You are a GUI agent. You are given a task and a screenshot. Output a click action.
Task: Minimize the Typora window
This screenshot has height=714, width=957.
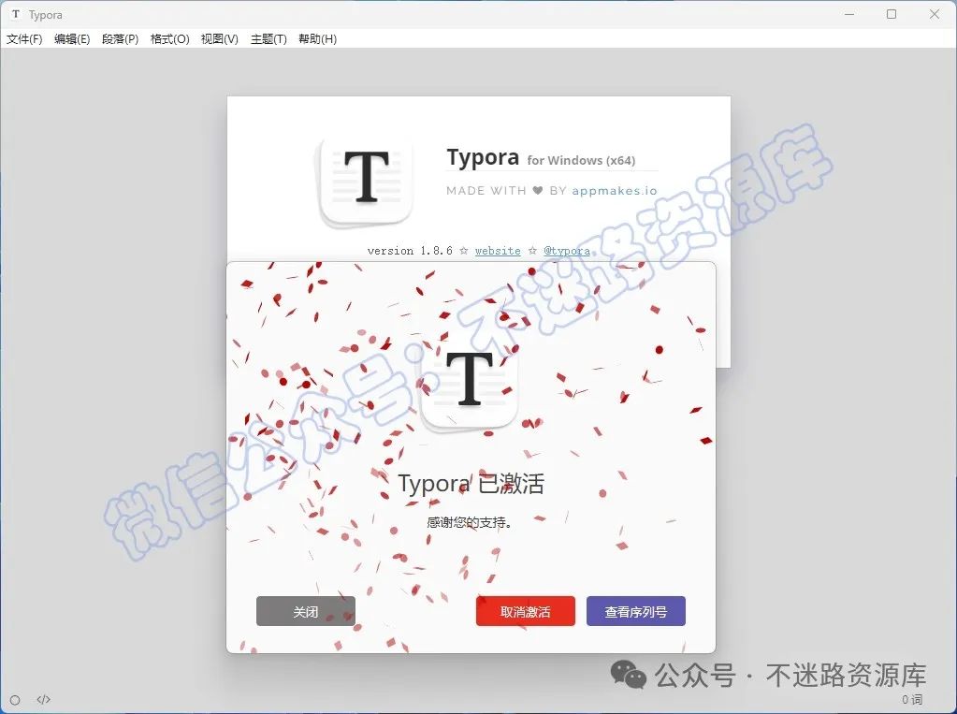(849, 14)
